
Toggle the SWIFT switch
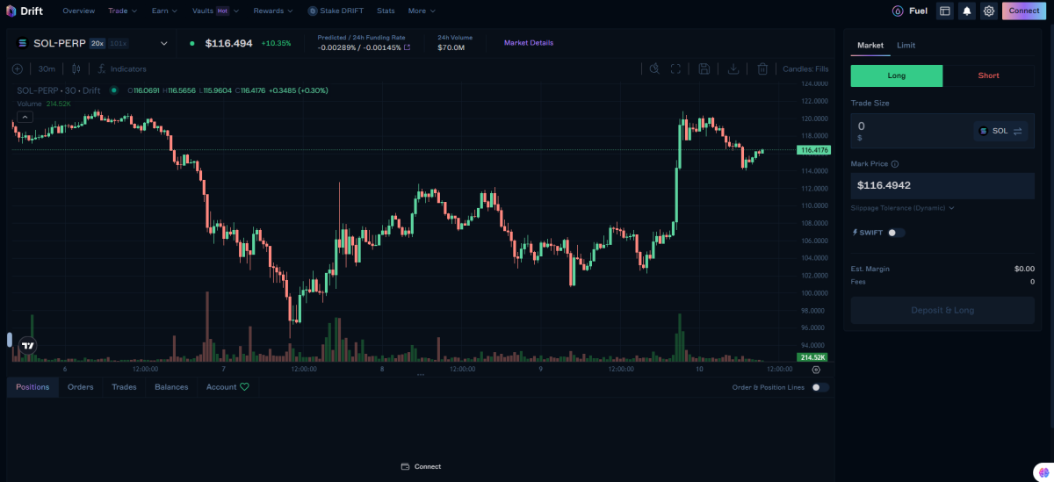(x=896, y=233)
